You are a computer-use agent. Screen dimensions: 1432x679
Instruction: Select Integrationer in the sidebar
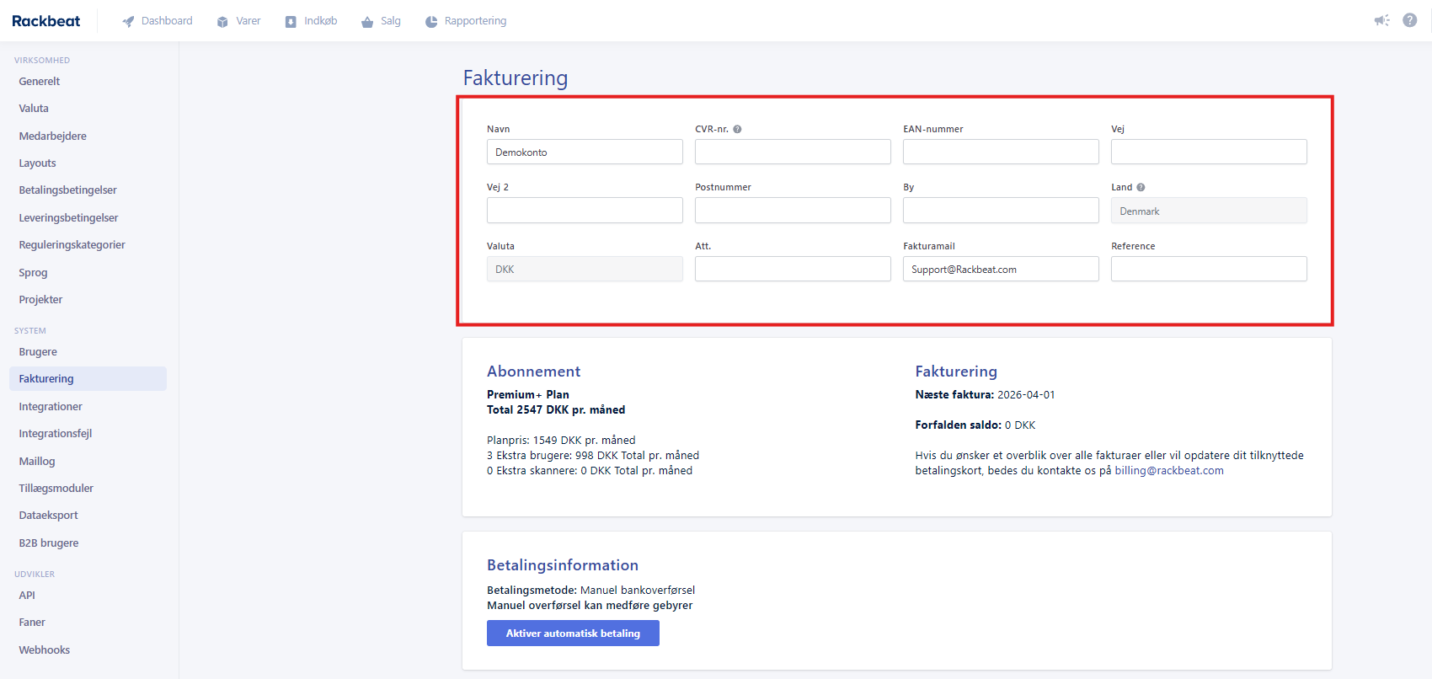[x=51, y=406]
